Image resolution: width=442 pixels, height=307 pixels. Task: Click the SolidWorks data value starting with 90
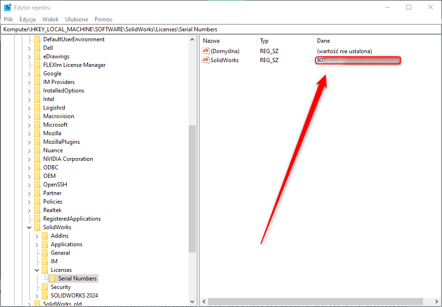pos(358,60)
